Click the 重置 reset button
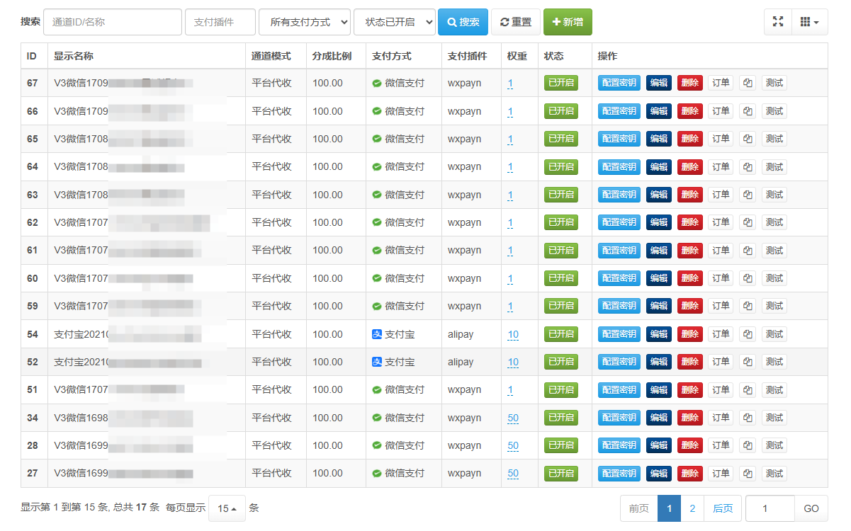The width and height of the screenshot is (851, 531). [516, 22]
